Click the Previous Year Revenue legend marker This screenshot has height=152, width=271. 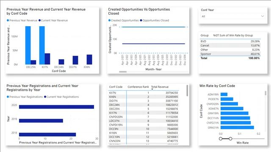click(8, 20)
